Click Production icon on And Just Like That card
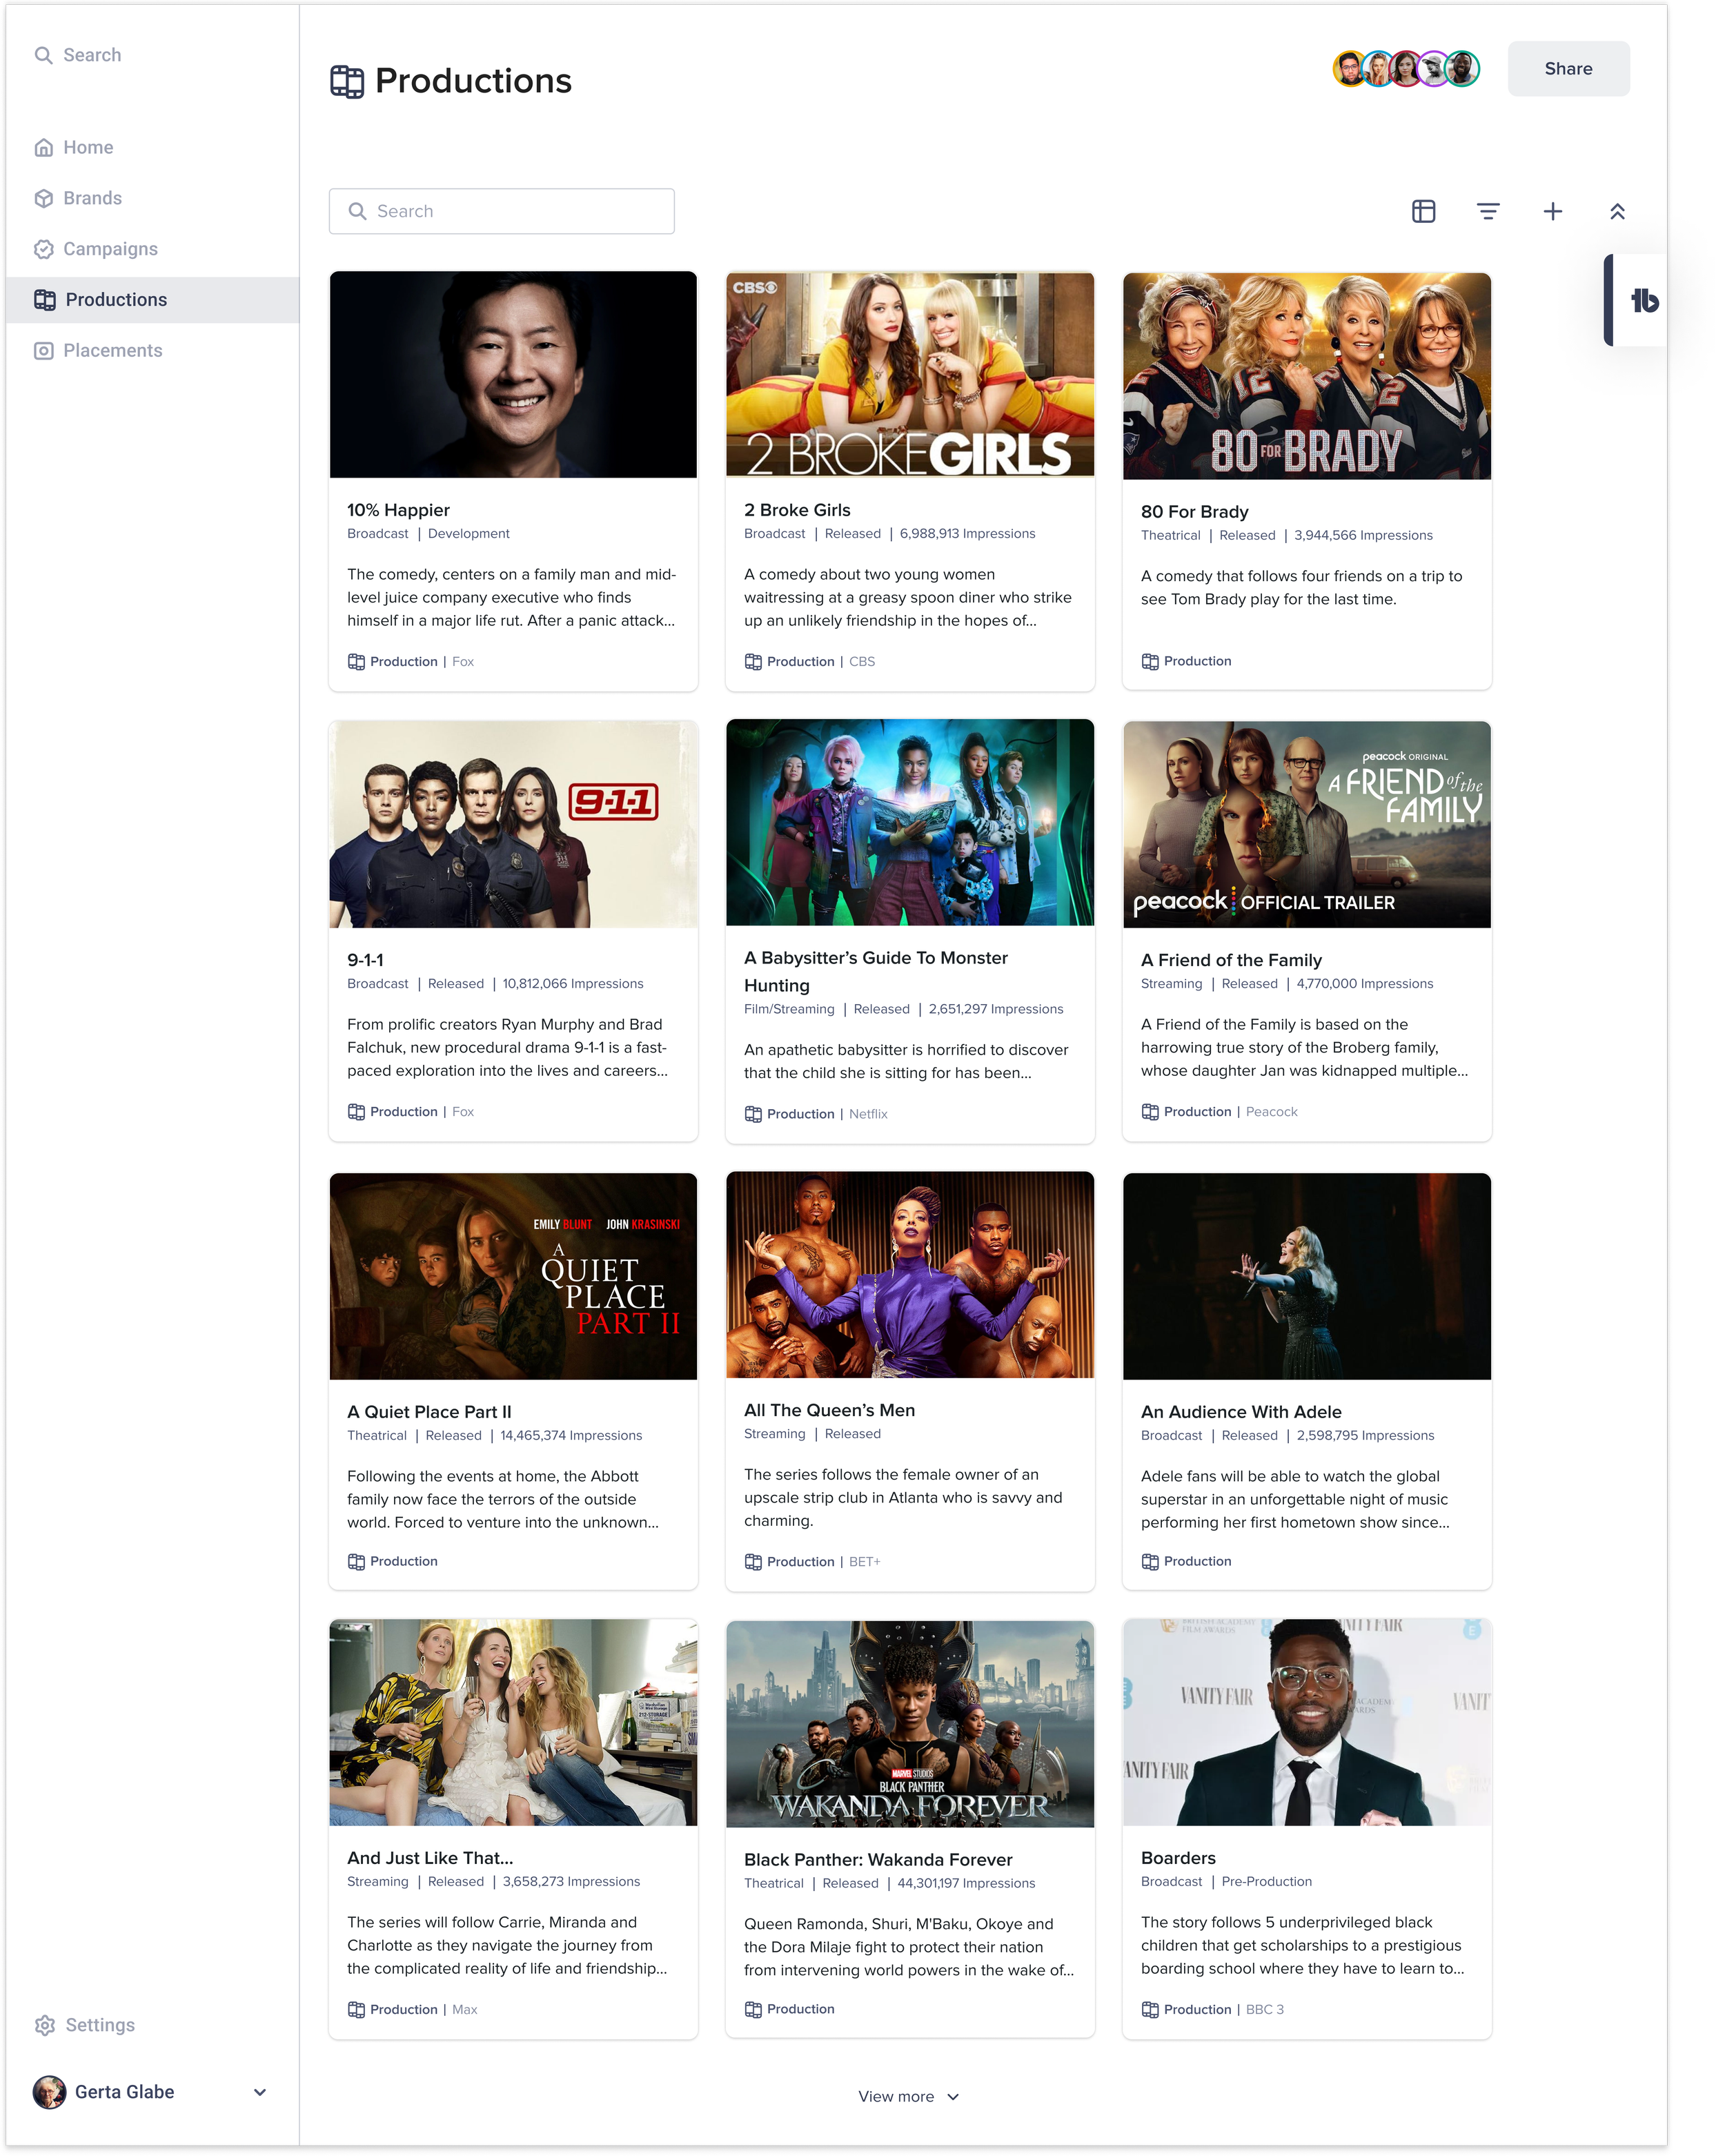 tap(356, 2010)
